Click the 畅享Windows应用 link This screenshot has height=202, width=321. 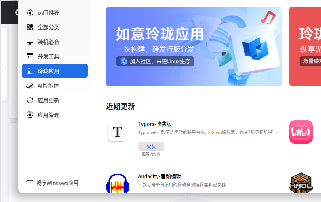(53, 183)
